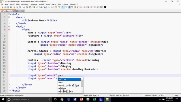Choose 'vertical-align' autocomplete suggestion
This screenshot has height=102, width=181.
pos(70,86)
